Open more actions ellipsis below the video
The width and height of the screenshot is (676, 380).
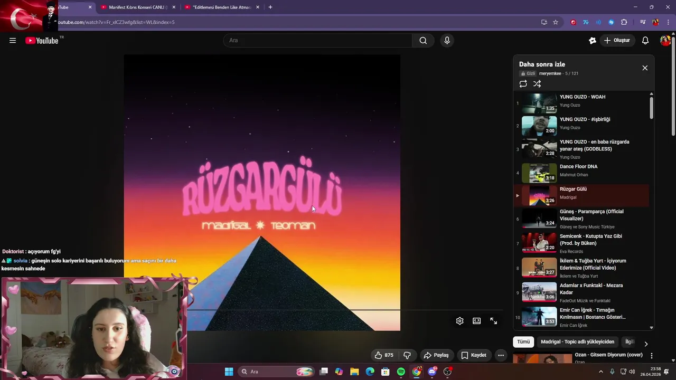point(501,355)
